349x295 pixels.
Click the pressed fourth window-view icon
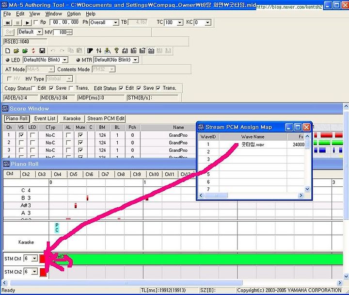(x=151, y=51)
